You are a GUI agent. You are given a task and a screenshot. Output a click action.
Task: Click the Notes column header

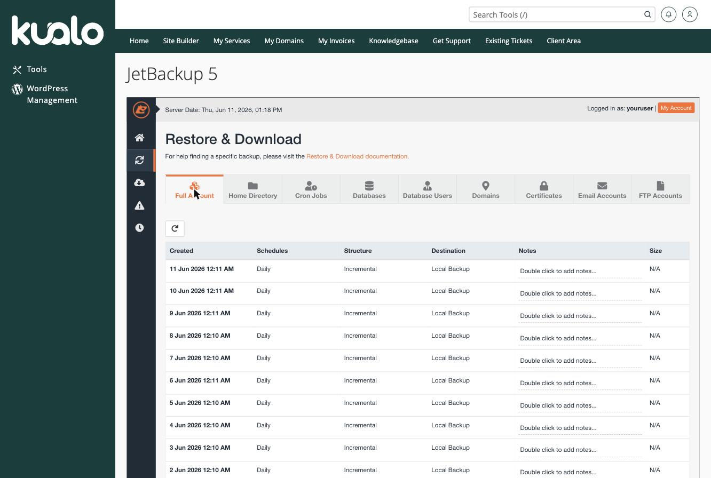coord(527,251)
